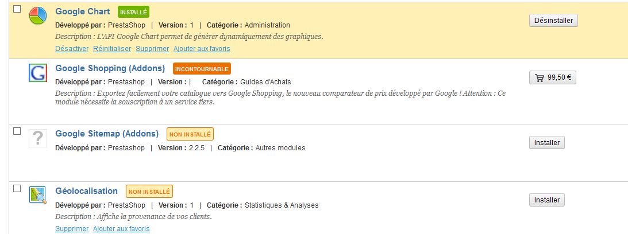Click Supprimer under Géolocalisation

(72, 229)
